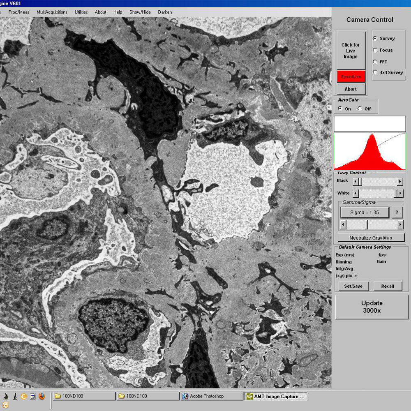Select the Focus radio button

pos(375,50)
